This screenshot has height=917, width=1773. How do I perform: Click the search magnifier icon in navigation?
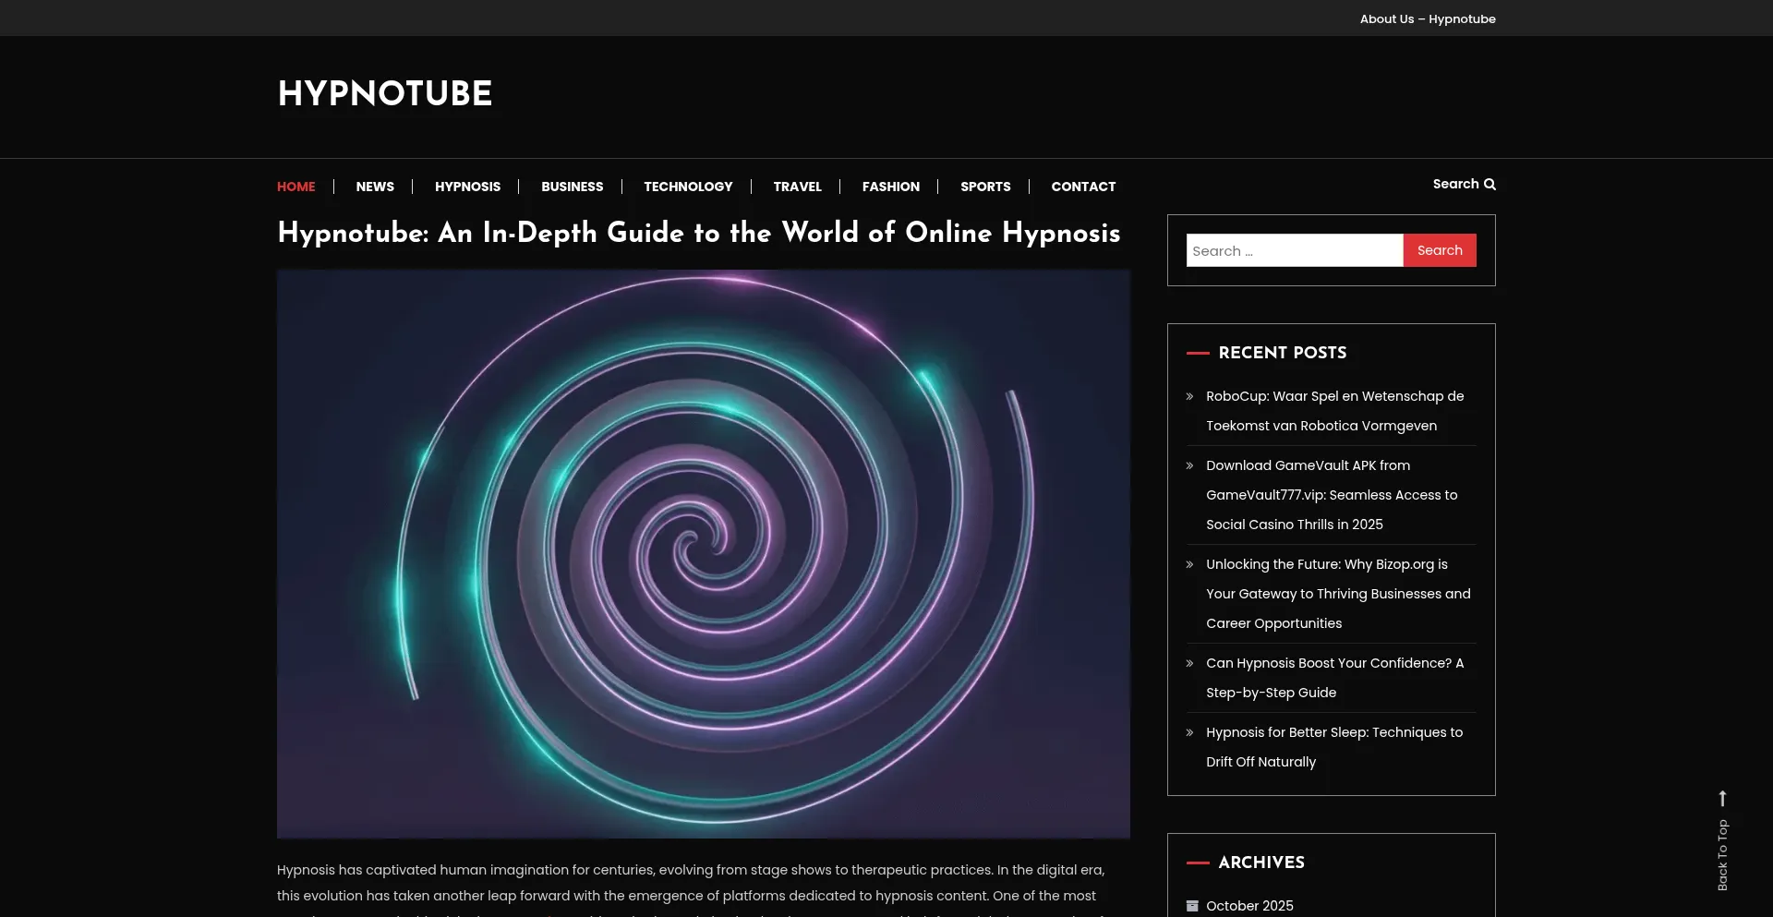(x=1489, y=185)
